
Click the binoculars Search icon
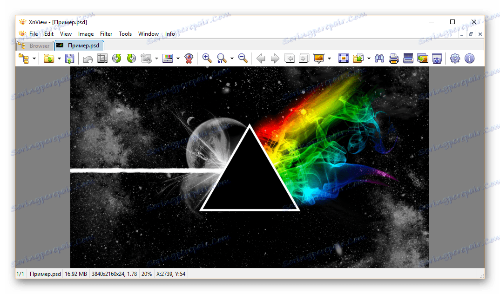point(379,59)
